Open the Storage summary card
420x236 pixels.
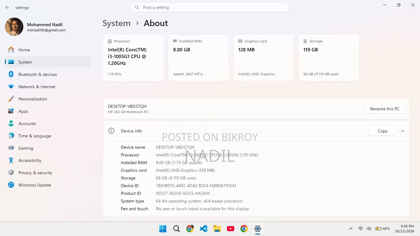coord(329,58)
